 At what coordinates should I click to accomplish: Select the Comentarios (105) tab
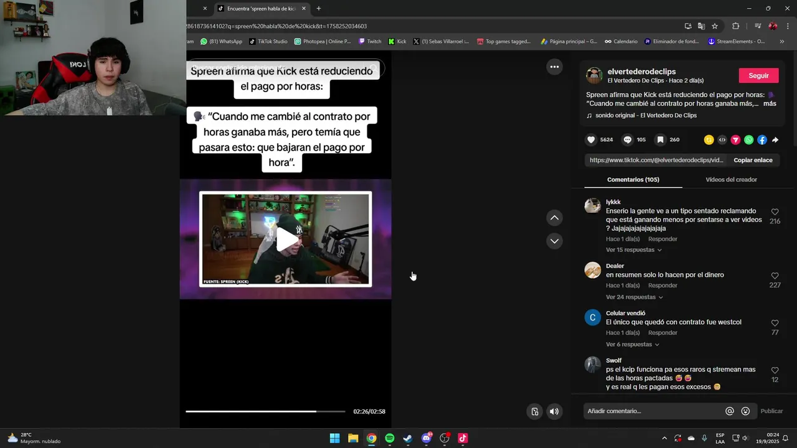pos(633,180)
